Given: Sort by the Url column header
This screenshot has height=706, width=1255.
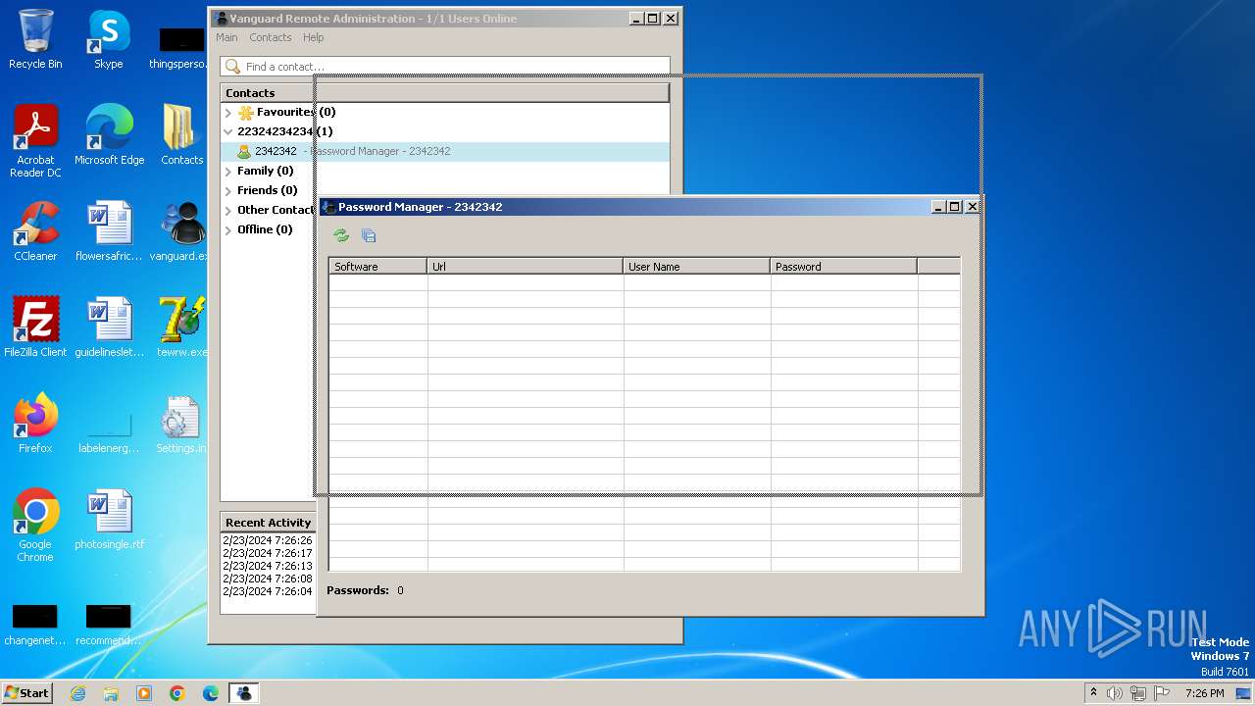Looking at the screenshot, I should (526, 267).
